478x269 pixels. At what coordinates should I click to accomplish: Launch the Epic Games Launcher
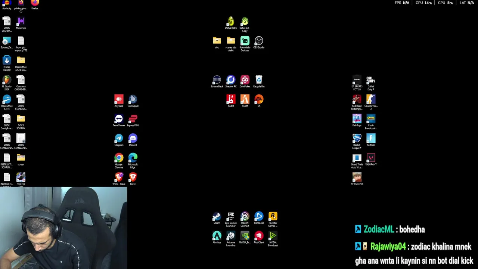[231, 220]
